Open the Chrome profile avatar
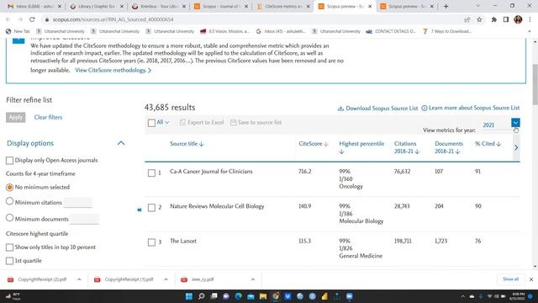538x303 pixels. 518,19
